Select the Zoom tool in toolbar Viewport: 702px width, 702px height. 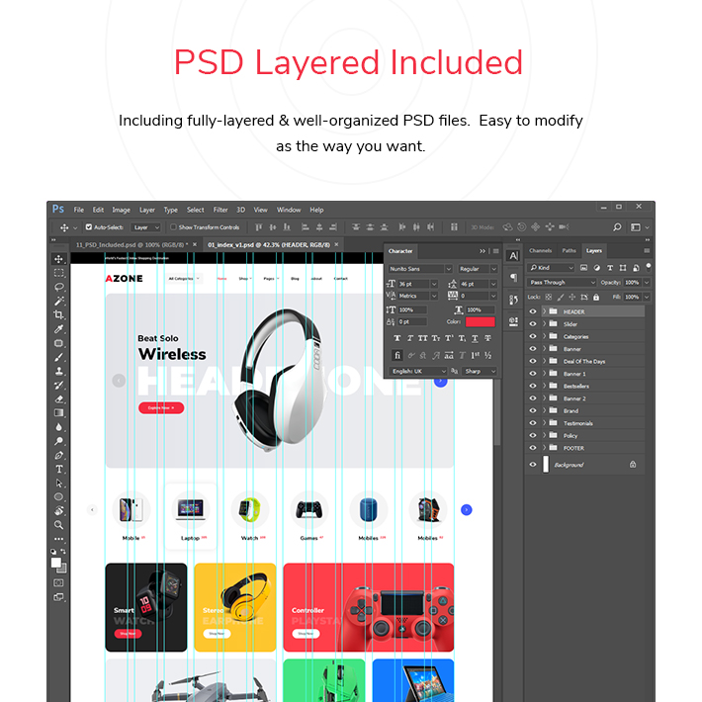point(58,525)
